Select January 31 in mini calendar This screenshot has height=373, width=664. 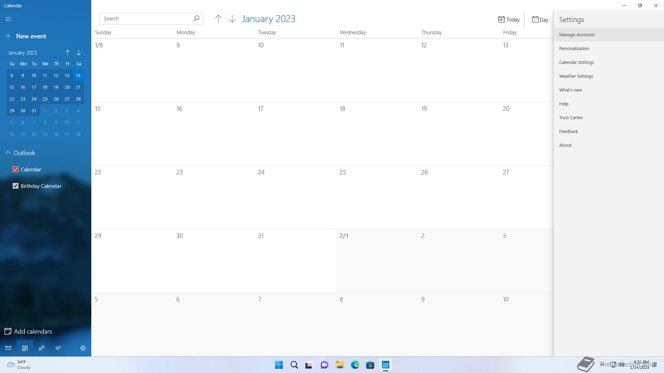(x=34, y=111)
